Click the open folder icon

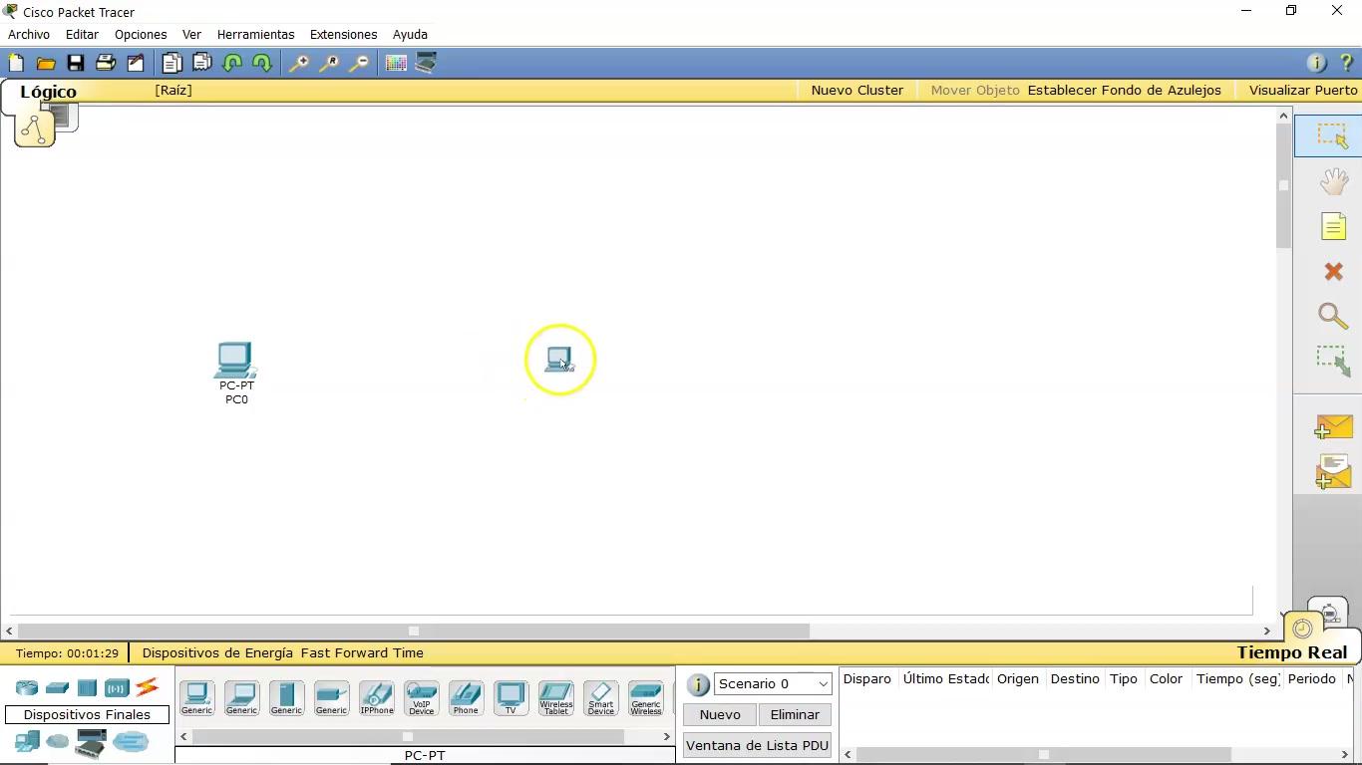[46, 63]
